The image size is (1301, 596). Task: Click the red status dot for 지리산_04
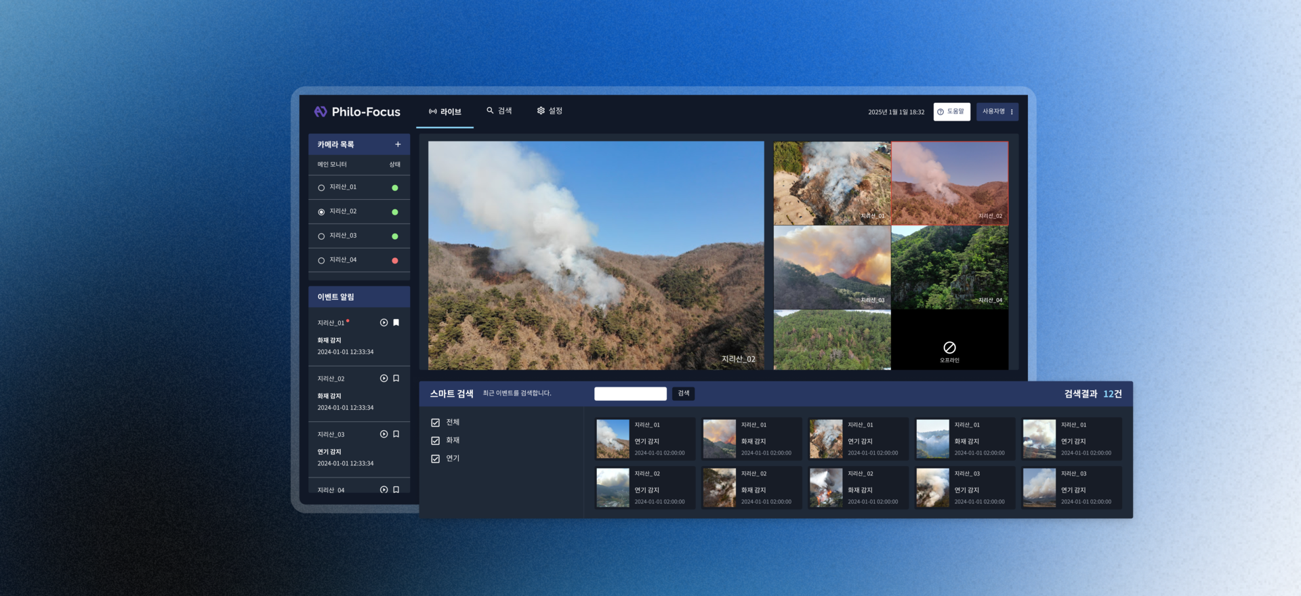click(x=395, y=261)
